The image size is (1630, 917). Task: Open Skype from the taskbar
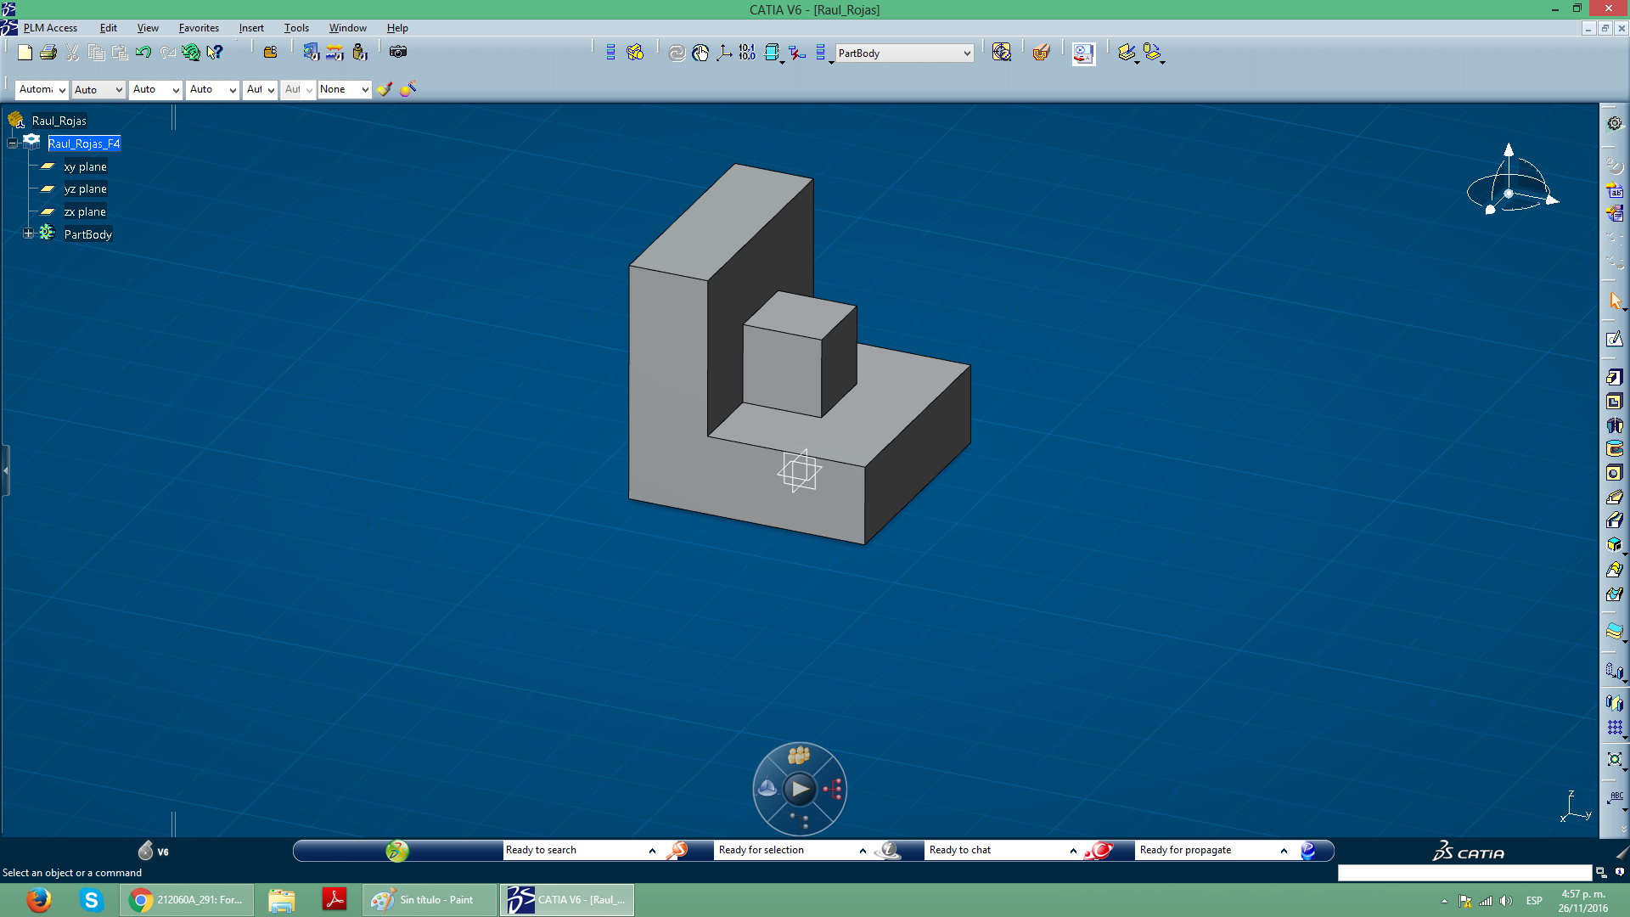91,900
